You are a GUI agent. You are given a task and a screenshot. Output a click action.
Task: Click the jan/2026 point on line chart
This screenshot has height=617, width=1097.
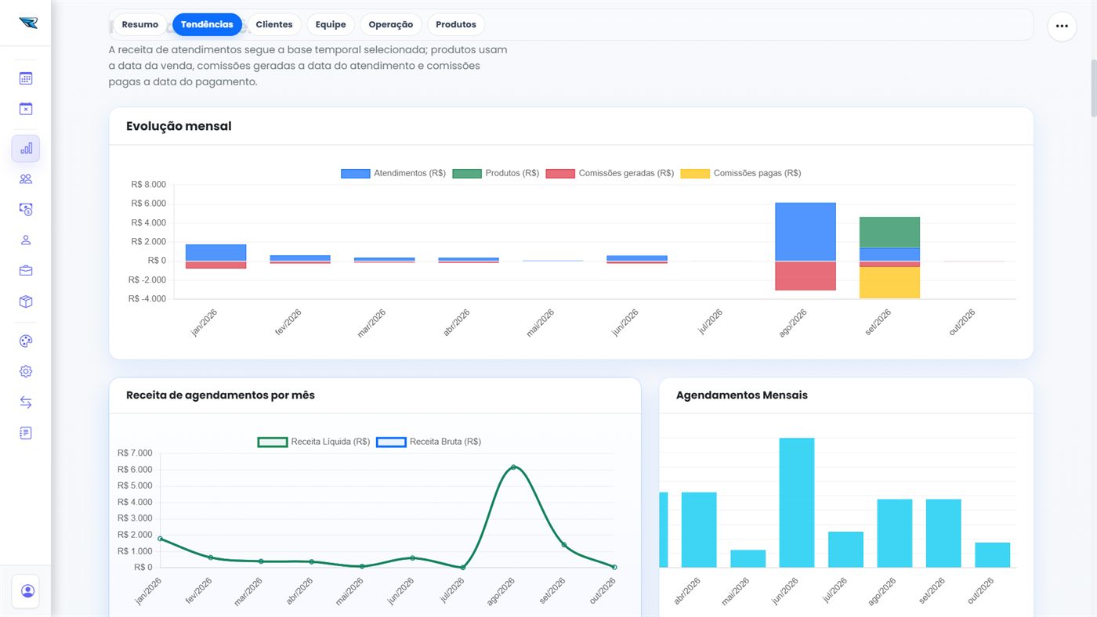(160, 539)
